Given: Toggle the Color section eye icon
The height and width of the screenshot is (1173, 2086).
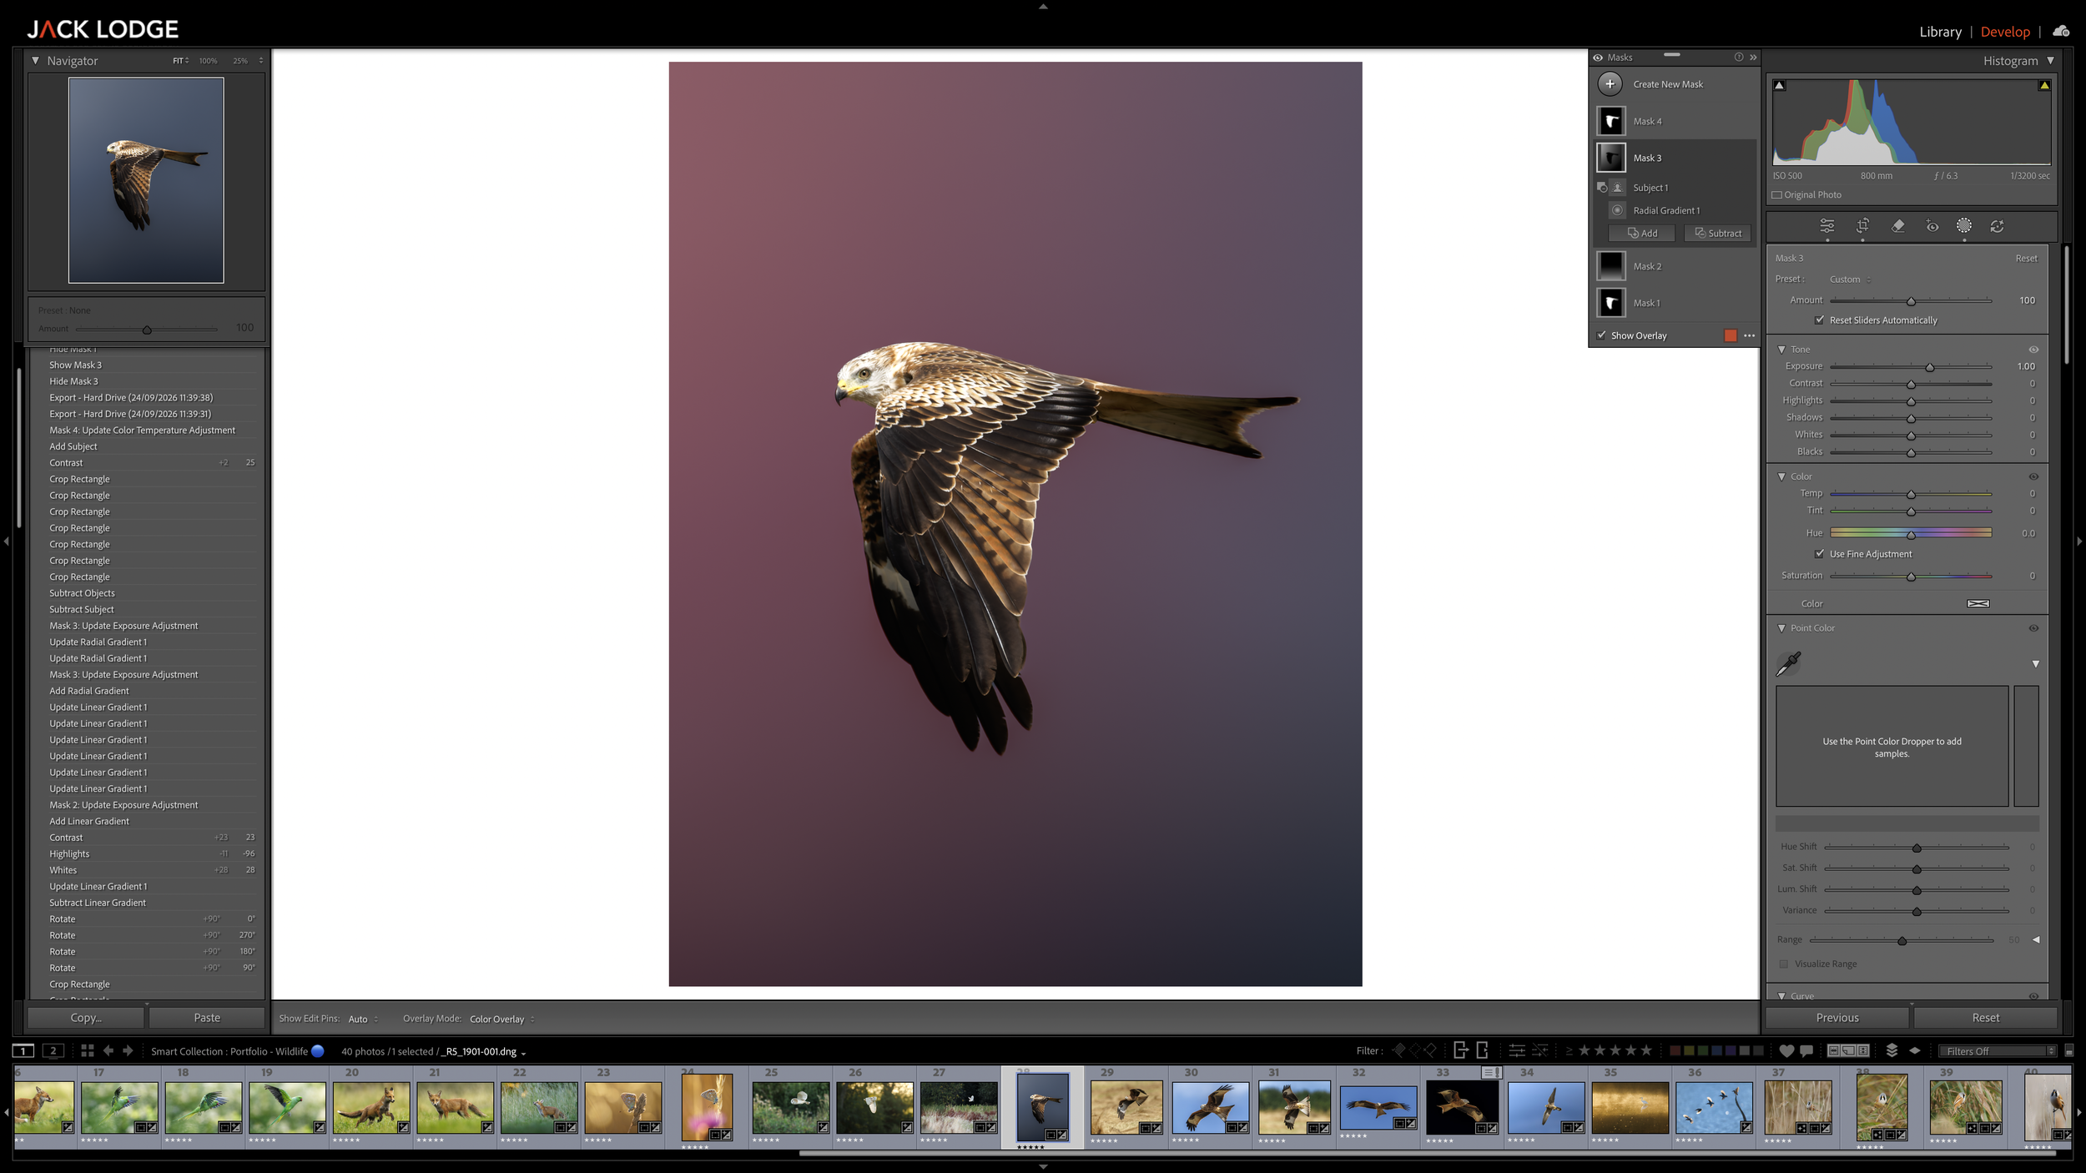Looking at the screenshot, I should 2033,476.
